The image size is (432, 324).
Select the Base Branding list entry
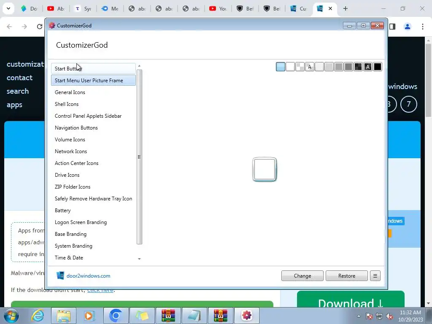(x=93, y=235)
